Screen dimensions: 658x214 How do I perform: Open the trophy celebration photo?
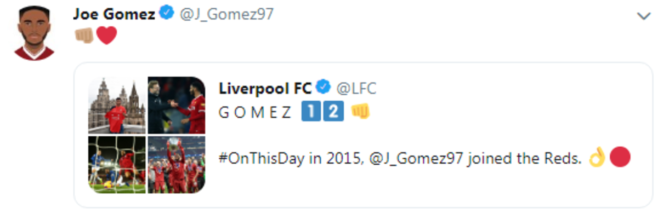177,165
